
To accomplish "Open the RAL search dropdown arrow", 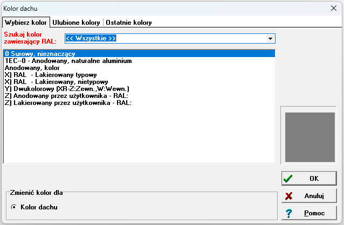I will click(x=270, y=39).
